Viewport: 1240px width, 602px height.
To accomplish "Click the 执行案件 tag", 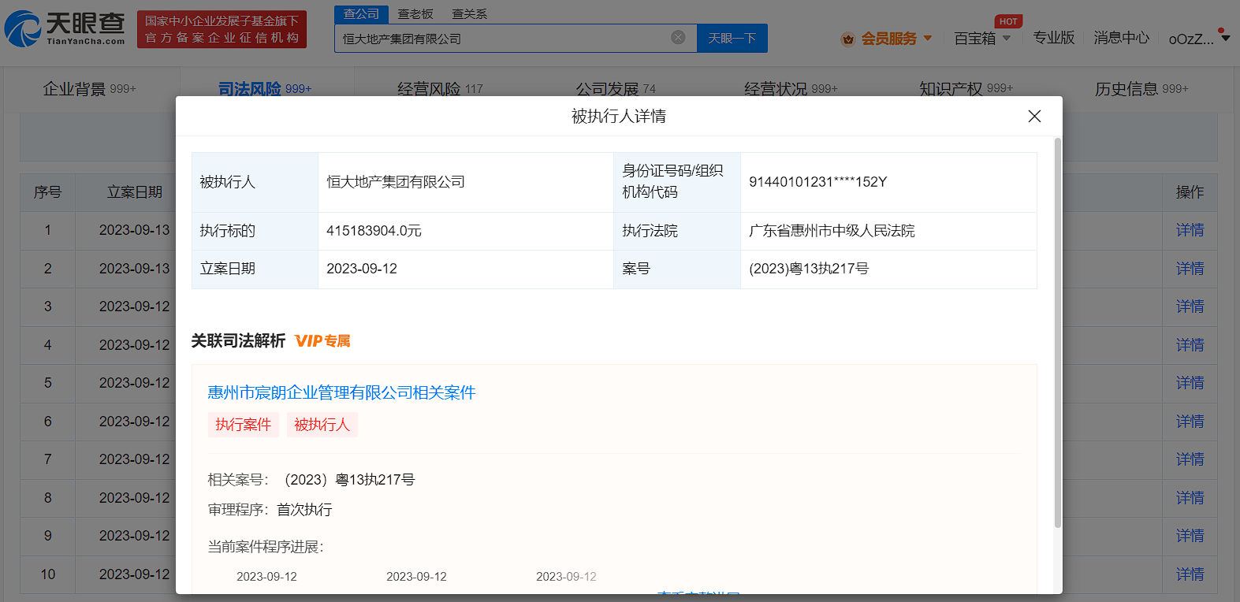I will coord(243,425).
